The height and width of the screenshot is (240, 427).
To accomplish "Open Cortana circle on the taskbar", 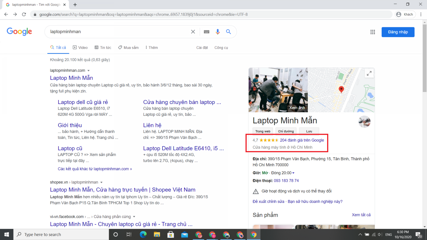I will point(116,234).
